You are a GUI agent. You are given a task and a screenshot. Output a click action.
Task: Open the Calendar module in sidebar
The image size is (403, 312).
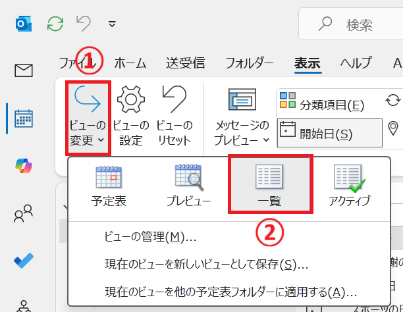click(x=24, y=118)
